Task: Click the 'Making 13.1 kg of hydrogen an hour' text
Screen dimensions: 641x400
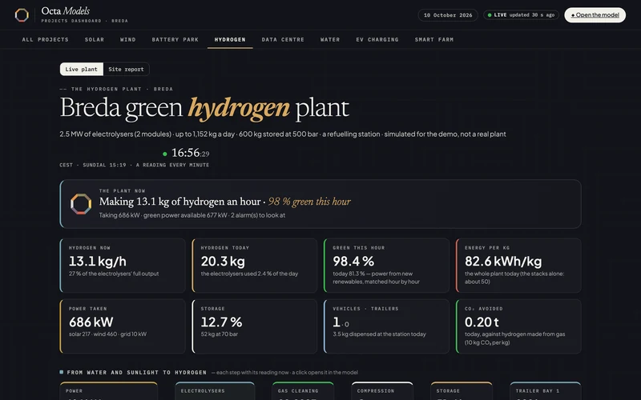Action: pos(179,202)
